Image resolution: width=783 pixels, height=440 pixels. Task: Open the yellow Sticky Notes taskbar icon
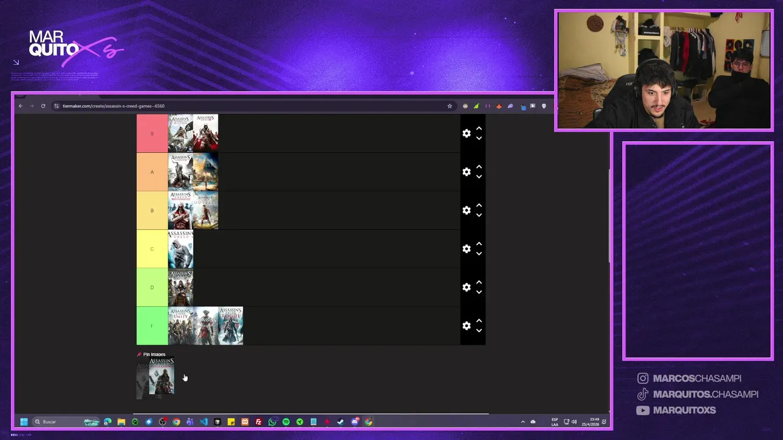click(x=231, y=422)
